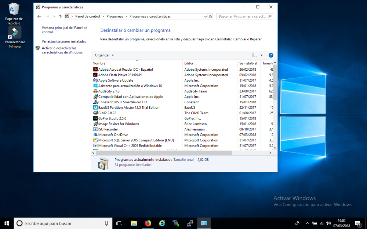The height and width of the screenshot is (229, 367).
Task: Expand the view options dropdown arrow
Action: [x=262, y=55]
